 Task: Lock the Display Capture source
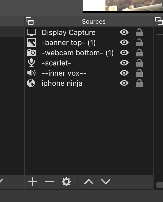pyautogui.click(x=139, y=32)
